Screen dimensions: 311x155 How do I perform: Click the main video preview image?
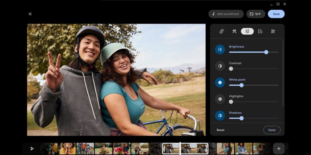coord(116,80)
